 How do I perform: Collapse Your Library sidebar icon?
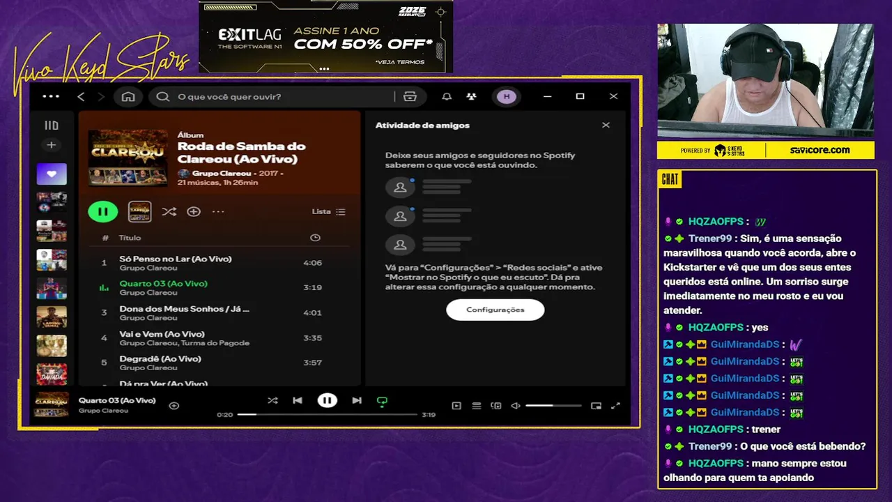tap(52, 125)
